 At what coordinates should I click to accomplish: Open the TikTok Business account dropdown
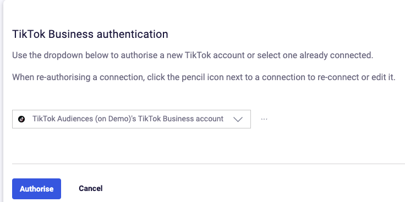(131, 119)
